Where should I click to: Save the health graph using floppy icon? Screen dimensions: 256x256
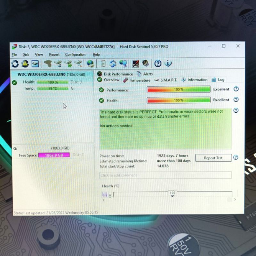pos(105,194)
